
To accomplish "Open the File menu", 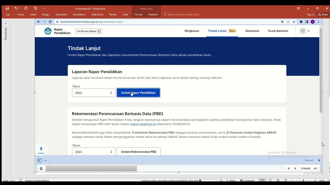I will tap(8, 15).
